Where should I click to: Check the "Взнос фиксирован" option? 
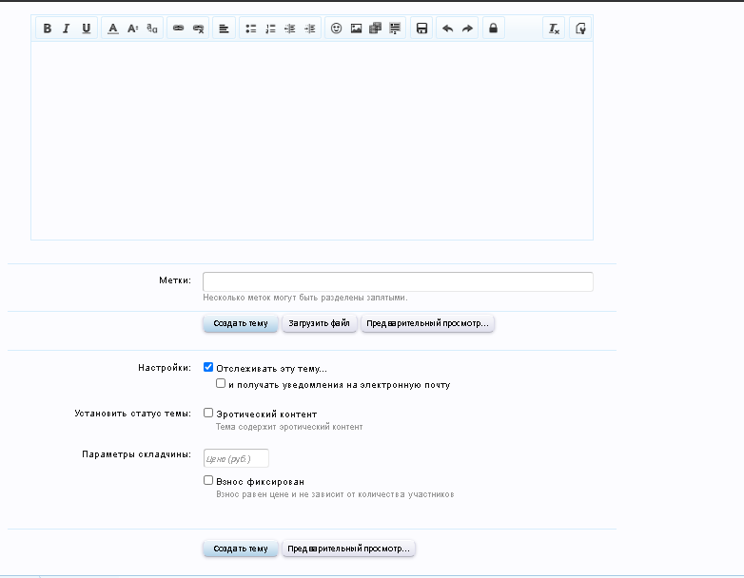(x=208, y=481)
